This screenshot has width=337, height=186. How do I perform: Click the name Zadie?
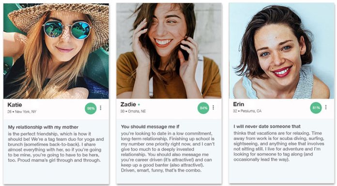[x=128, y=104]
